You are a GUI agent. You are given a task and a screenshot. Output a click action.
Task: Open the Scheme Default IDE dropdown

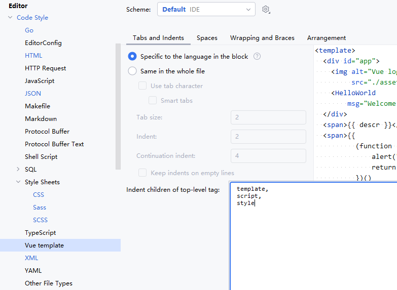tap(206, 9)
